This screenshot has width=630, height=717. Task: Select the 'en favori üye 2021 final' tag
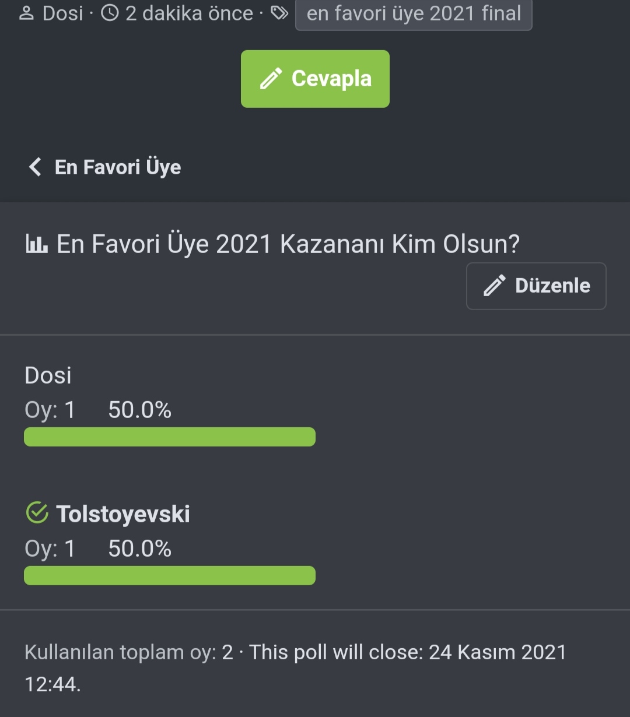[x=414, y=13]
